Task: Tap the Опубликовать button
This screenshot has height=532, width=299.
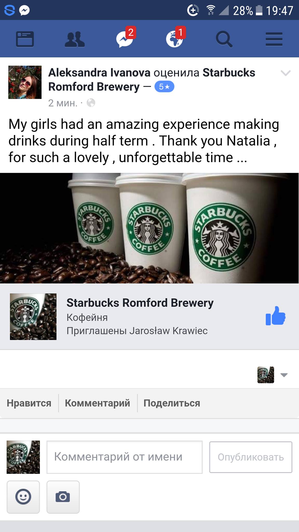Action: 251,457
